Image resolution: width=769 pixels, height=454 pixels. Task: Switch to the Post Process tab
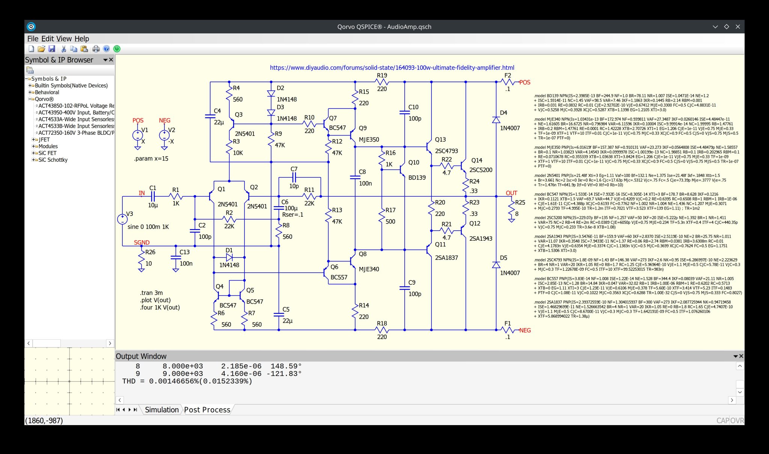[x=207, y=410]
